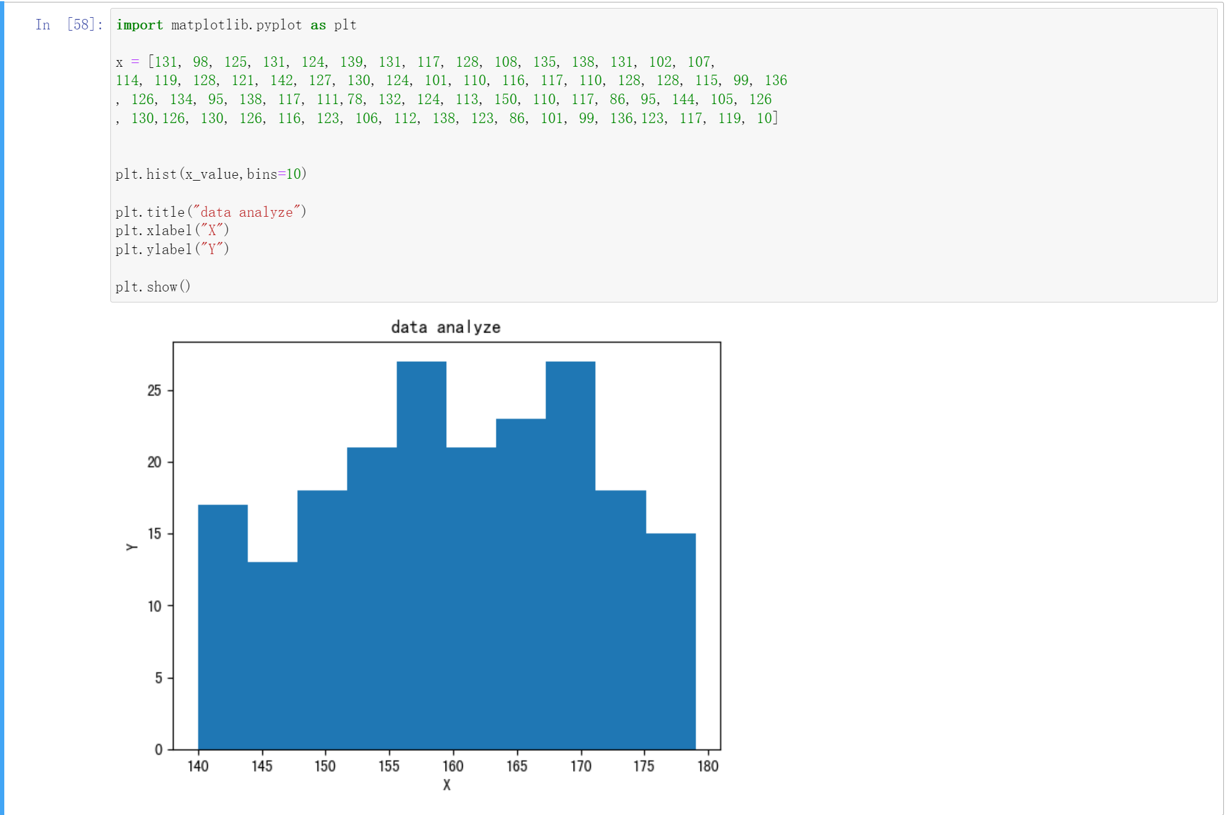This screenshot has width=1227, height=815.
Task: Click the tall histogram bar near 169
Action: point(570,551)
